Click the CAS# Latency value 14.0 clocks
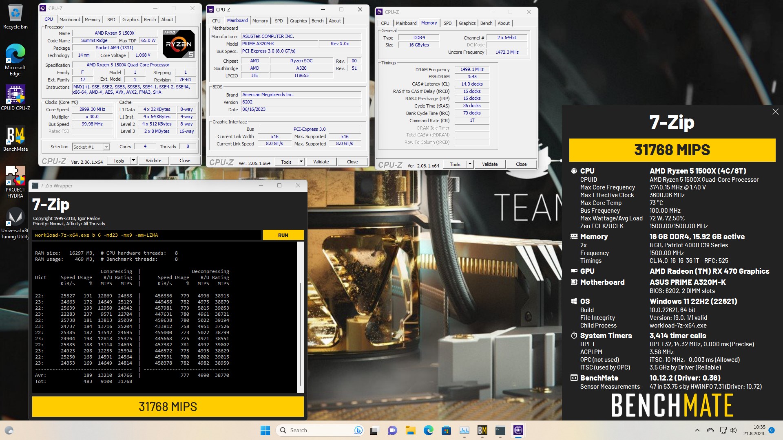783x440 pixels. pos(472,84)
